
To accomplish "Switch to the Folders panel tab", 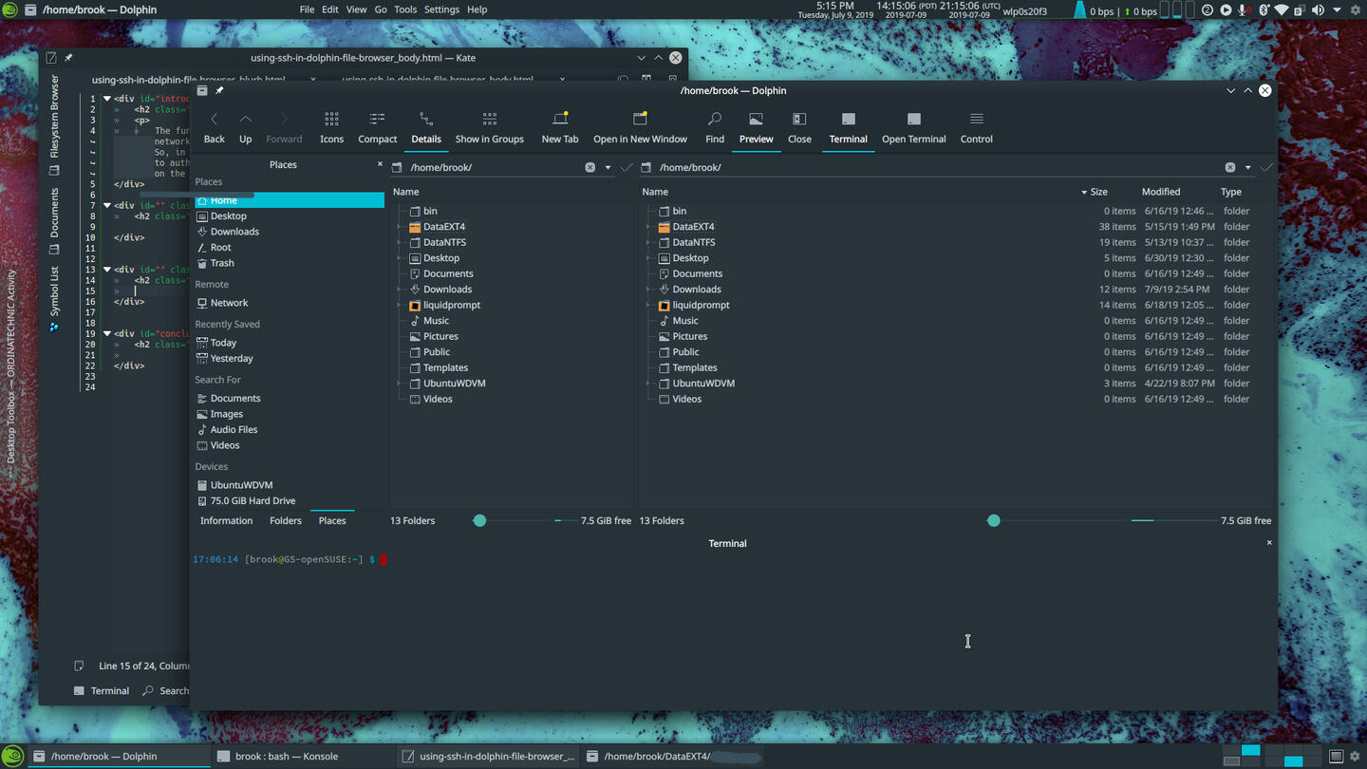I will (285, 520).
